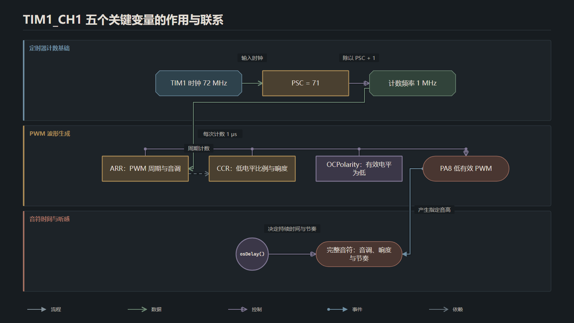Click the 产生指定音高 edge label
Screen dimensions: 574x323
pos(434,210)
